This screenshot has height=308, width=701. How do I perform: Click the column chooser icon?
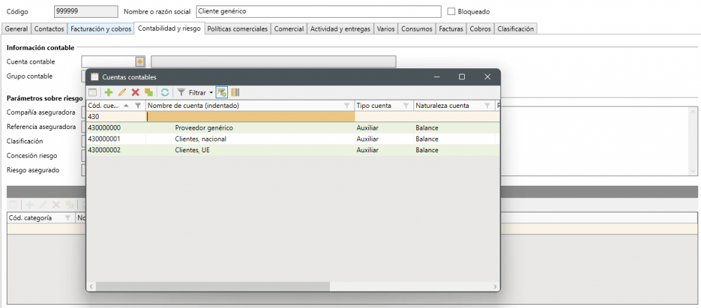coord(235,92)
